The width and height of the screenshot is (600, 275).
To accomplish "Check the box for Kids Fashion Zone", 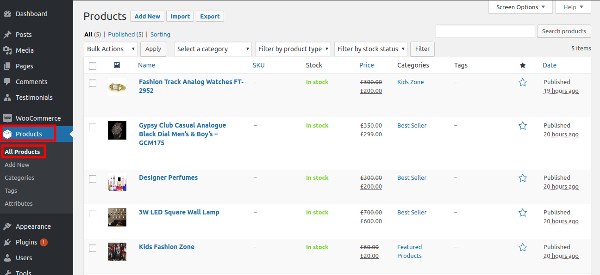I will point(93,248).
